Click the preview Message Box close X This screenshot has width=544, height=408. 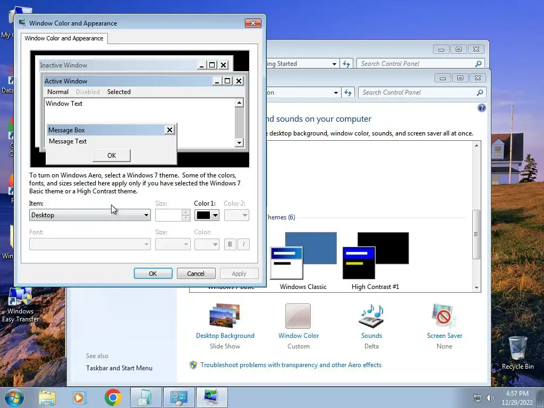point(169,130)
